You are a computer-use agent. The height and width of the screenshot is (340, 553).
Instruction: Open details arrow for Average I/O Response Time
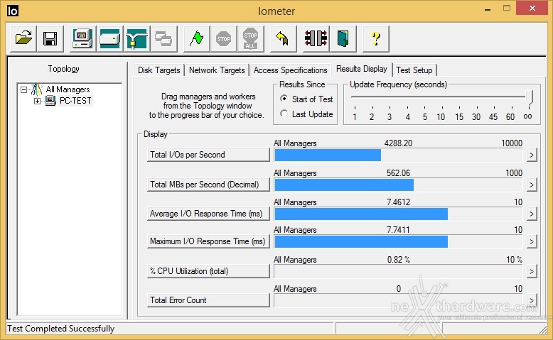point(532,214)
